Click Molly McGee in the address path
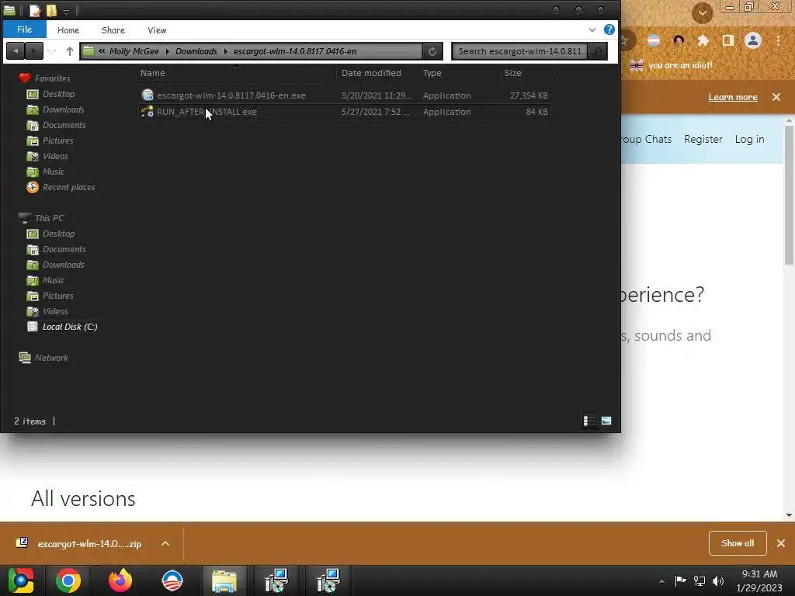 pos(134,51)
